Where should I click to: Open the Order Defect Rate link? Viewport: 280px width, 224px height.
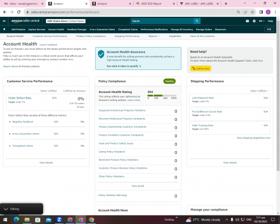click(20, 98)
